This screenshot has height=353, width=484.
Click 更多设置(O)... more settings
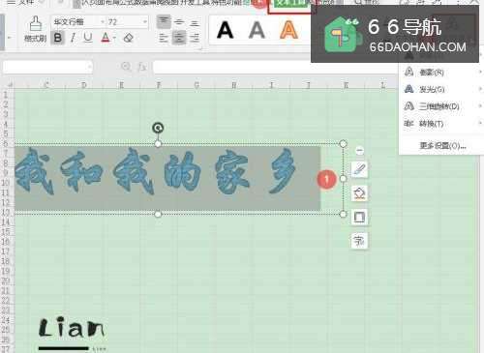pyautogui.click(x=442, y=145)
